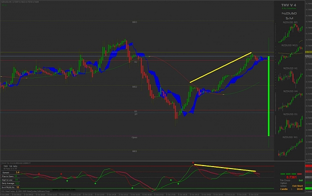Screen dimensions: 312x196
Task: Select the yH level label
Action: (136, 114)
